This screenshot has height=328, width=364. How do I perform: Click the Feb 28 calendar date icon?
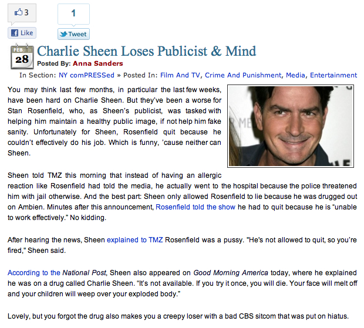[22, 57]
